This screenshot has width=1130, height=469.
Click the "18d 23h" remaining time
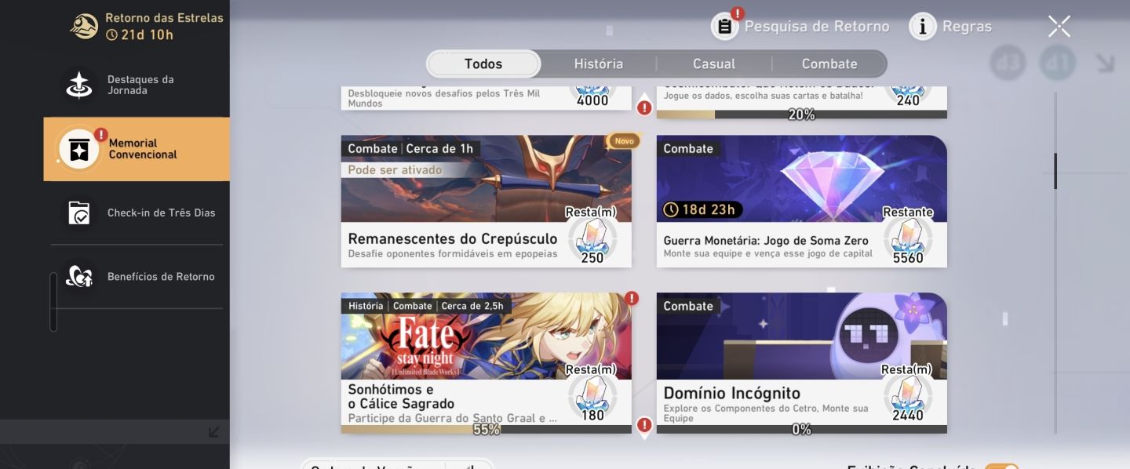(x=709, y=209)
